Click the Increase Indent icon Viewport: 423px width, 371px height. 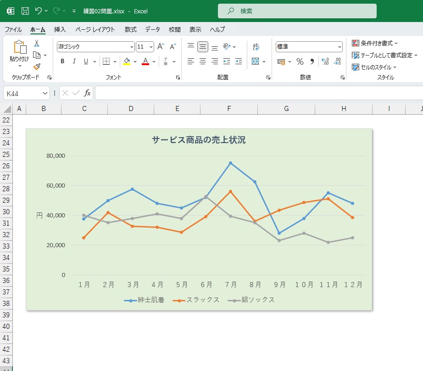[238, 61]
